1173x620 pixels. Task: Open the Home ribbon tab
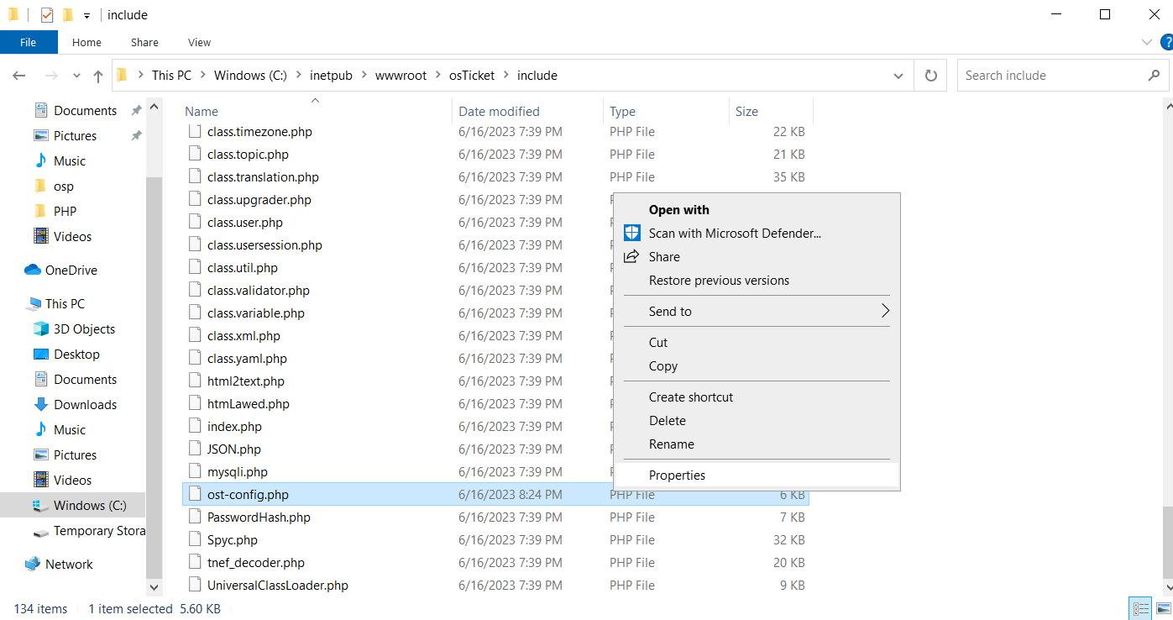[86, 42]
